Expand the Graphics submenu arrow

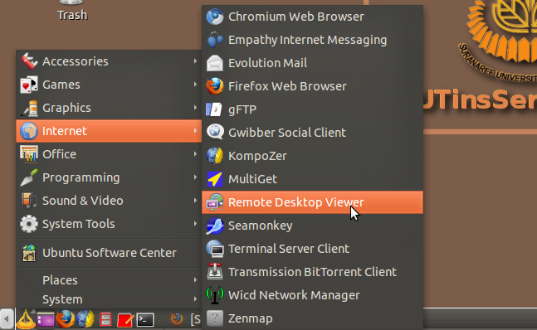point(195,108)
